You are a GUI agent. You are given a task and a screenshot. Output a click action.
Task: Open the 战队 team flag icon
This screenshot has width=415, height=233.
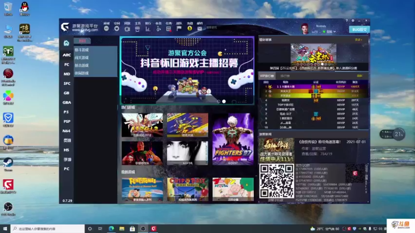click(x=179, y=28)
